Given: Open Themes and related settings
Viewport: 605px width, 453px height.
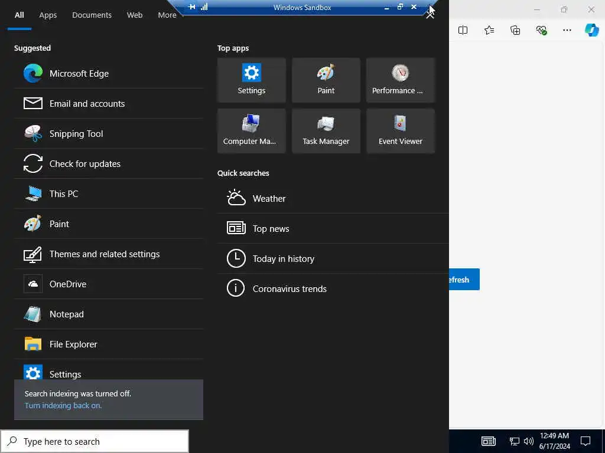Looking at the screenshot, I should point(109,254).
